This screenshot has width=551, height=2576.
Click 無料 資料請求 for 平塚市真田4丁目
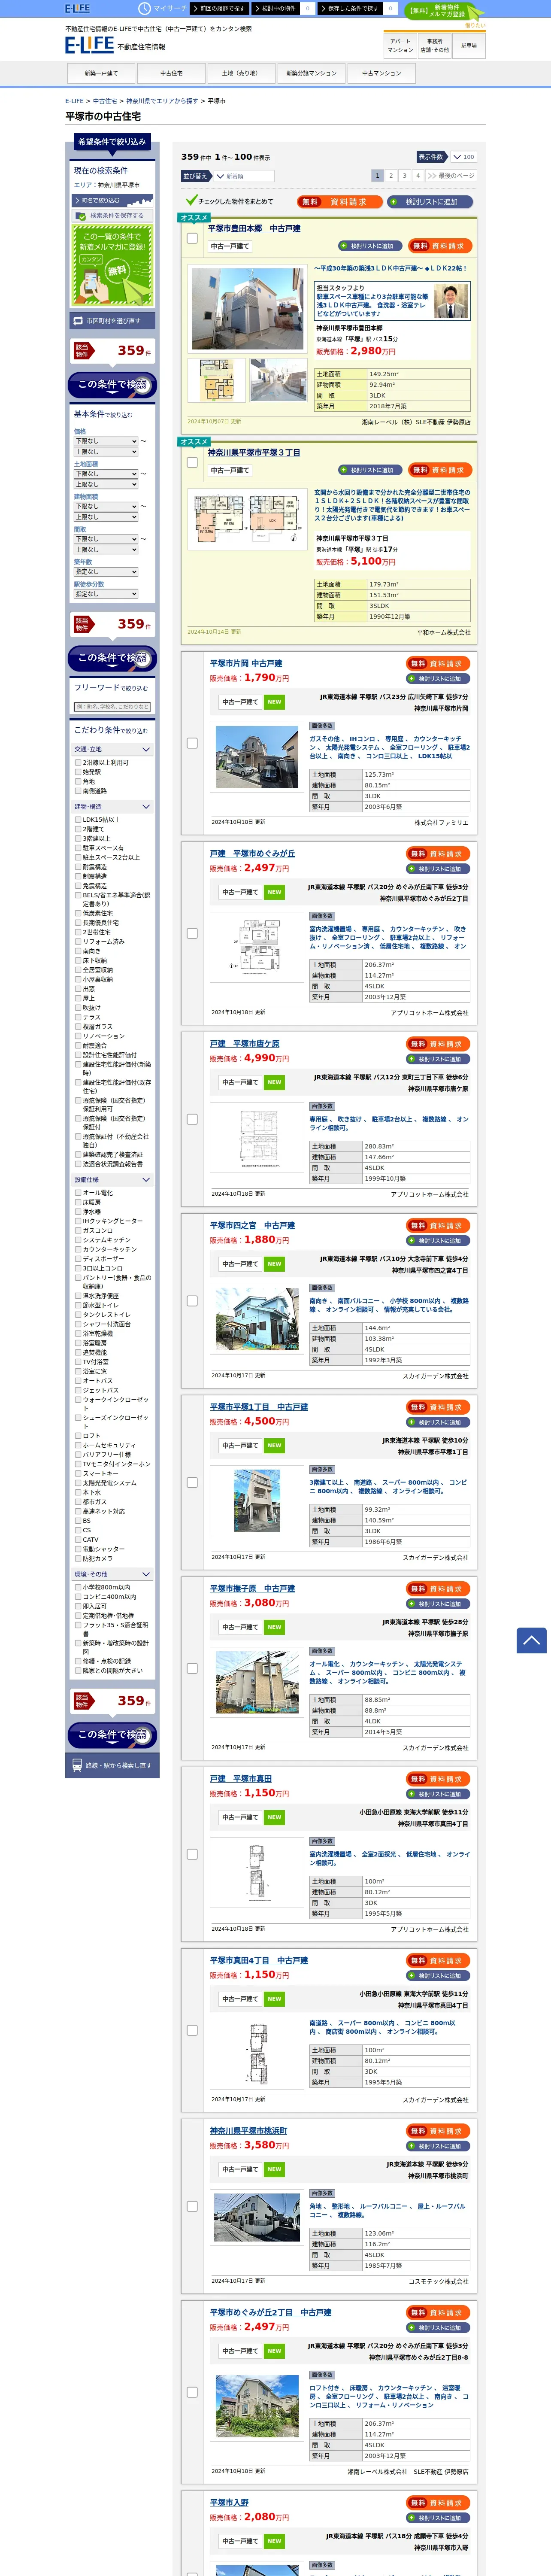pos(438,1961)
